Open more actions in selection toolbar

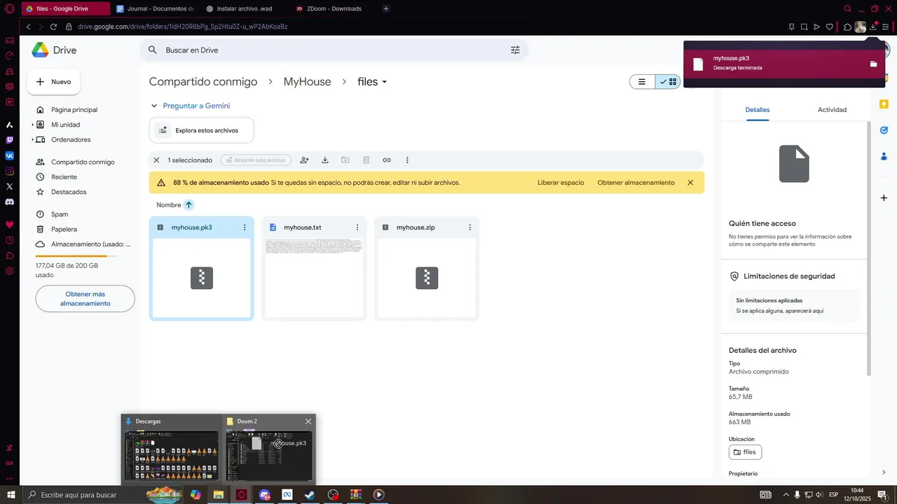[x=407, y=160]
